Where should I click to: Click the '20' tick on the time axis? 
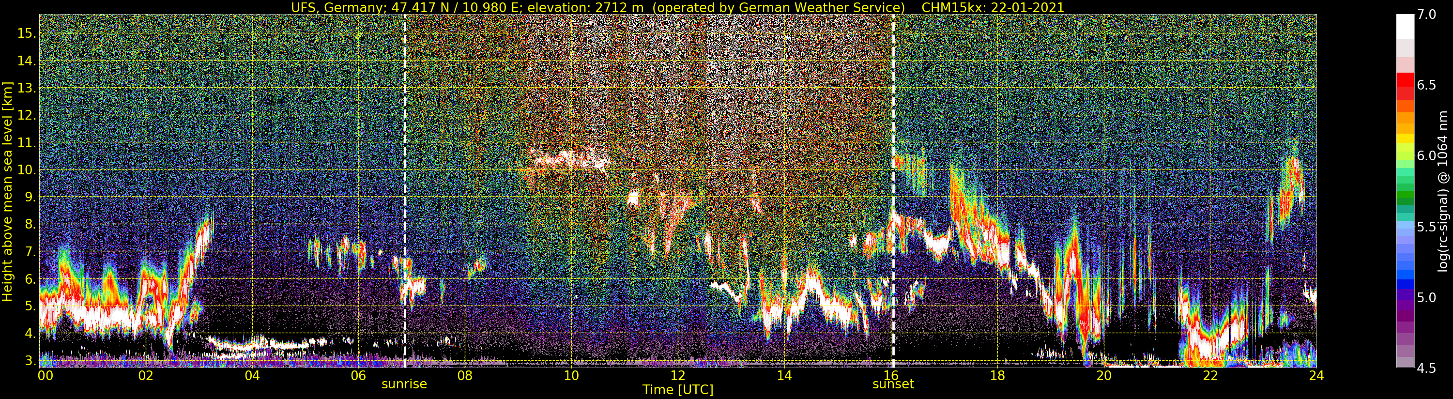pyautogui.click(x=1103, y=375)
